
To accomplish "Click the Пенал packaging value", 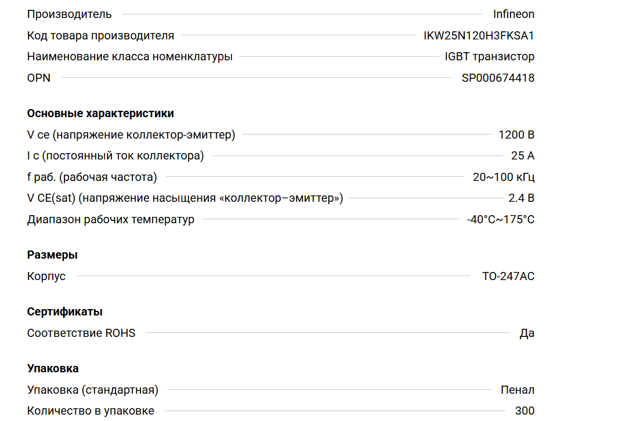I will click(x=518, y=390).
